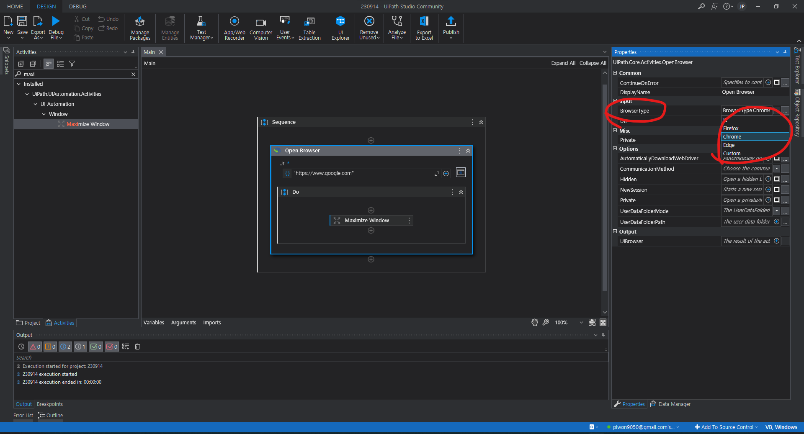The height and width of the screenshot is (434, 804).
Task: Open the Data Manager tab
Action: [670, 404]
